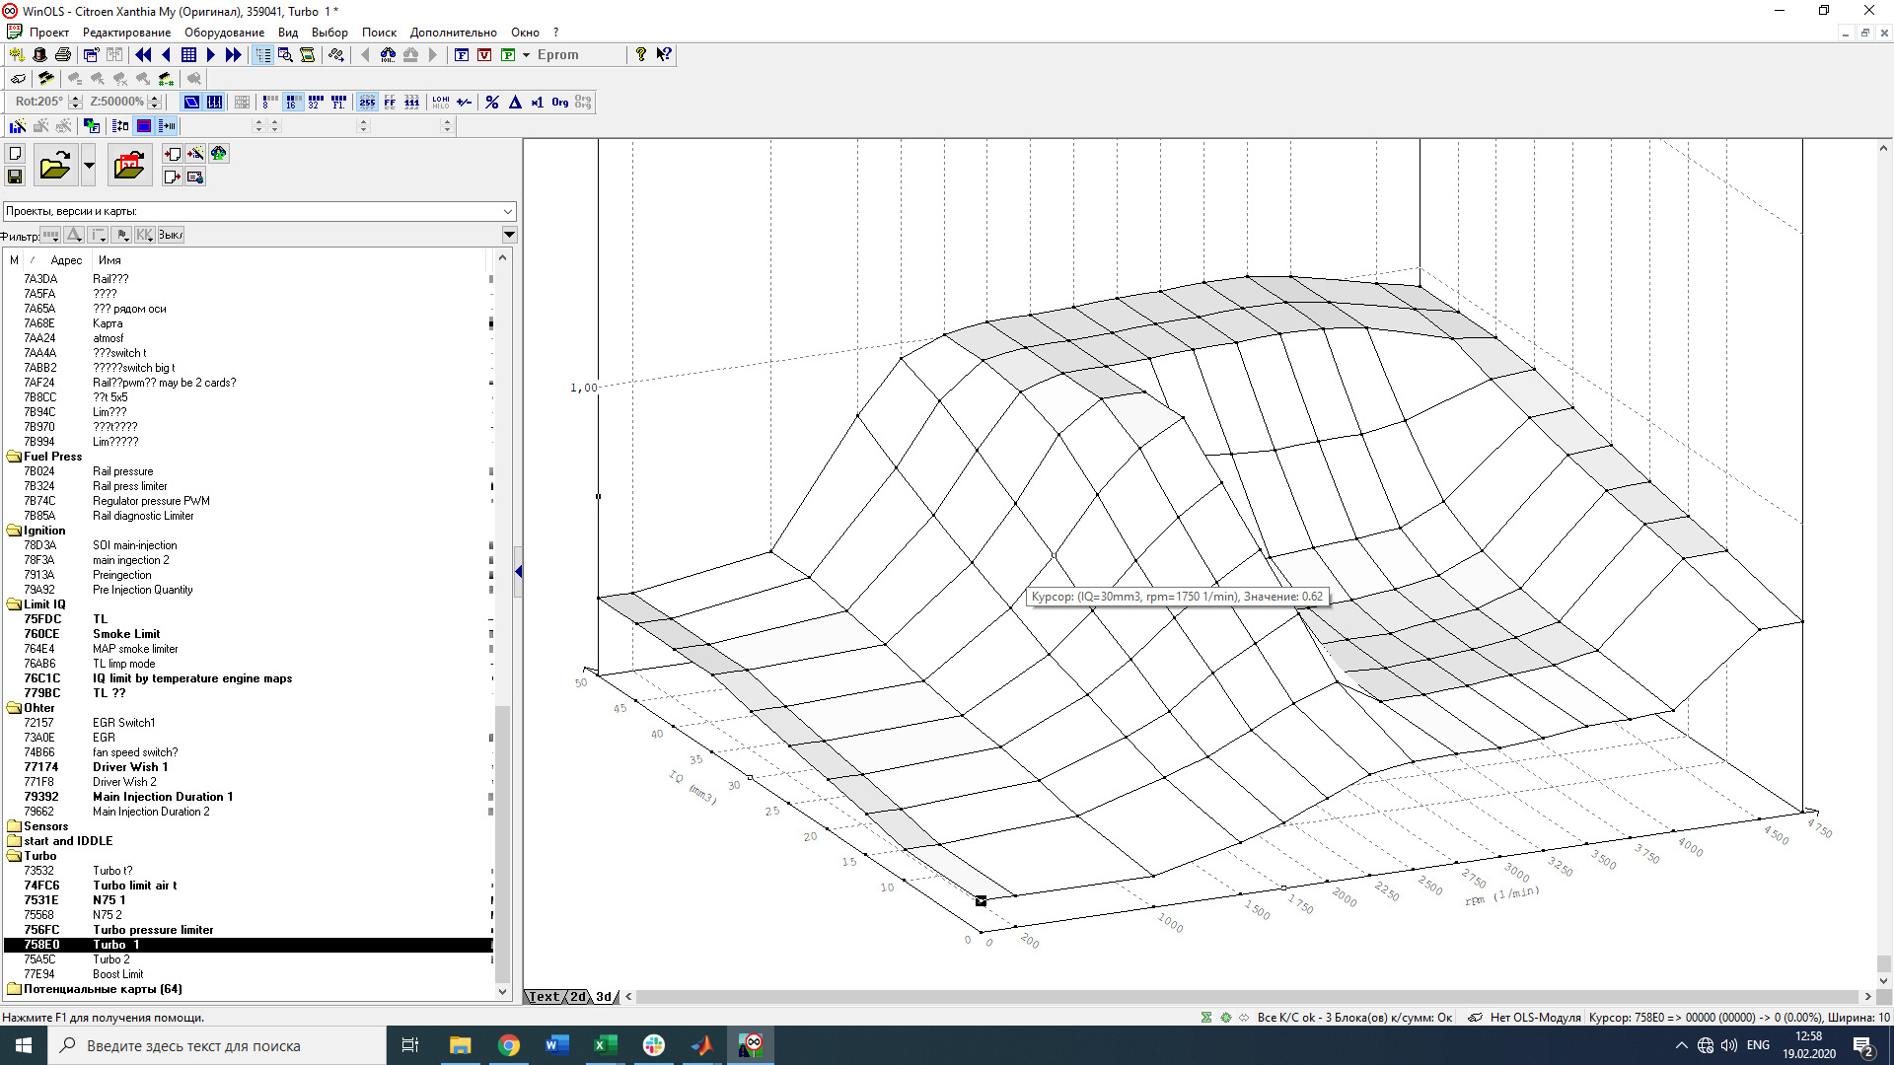Open Chrome from the Windows taskbar
Viewport: 1894px width, 1065px height.
pyautogui.click(x=509, y=1045)
